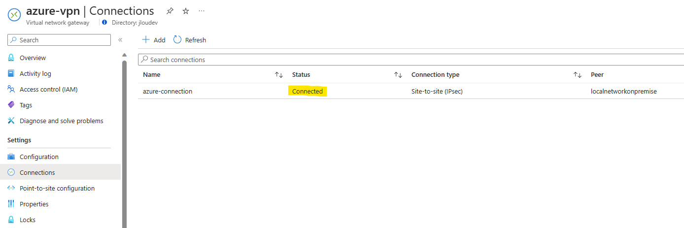Click the Connected status cell
Image resolution: width=684 pixels, height=228 pixels.
[308, 91]
